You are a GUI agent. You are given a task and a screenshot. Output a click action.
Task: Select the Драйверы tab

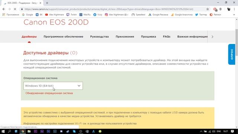[29, 36]
